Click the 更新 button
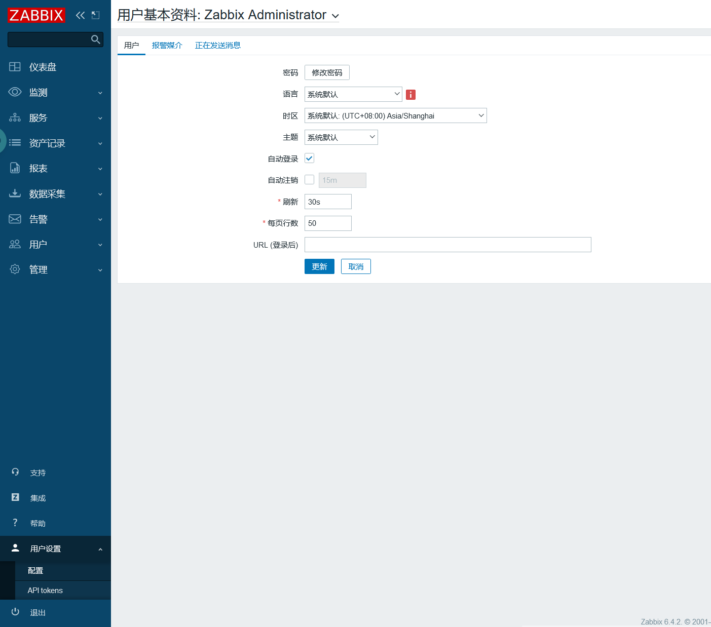Image resolution: width=711 pixels, height=627 pixels. coord(319,266)
